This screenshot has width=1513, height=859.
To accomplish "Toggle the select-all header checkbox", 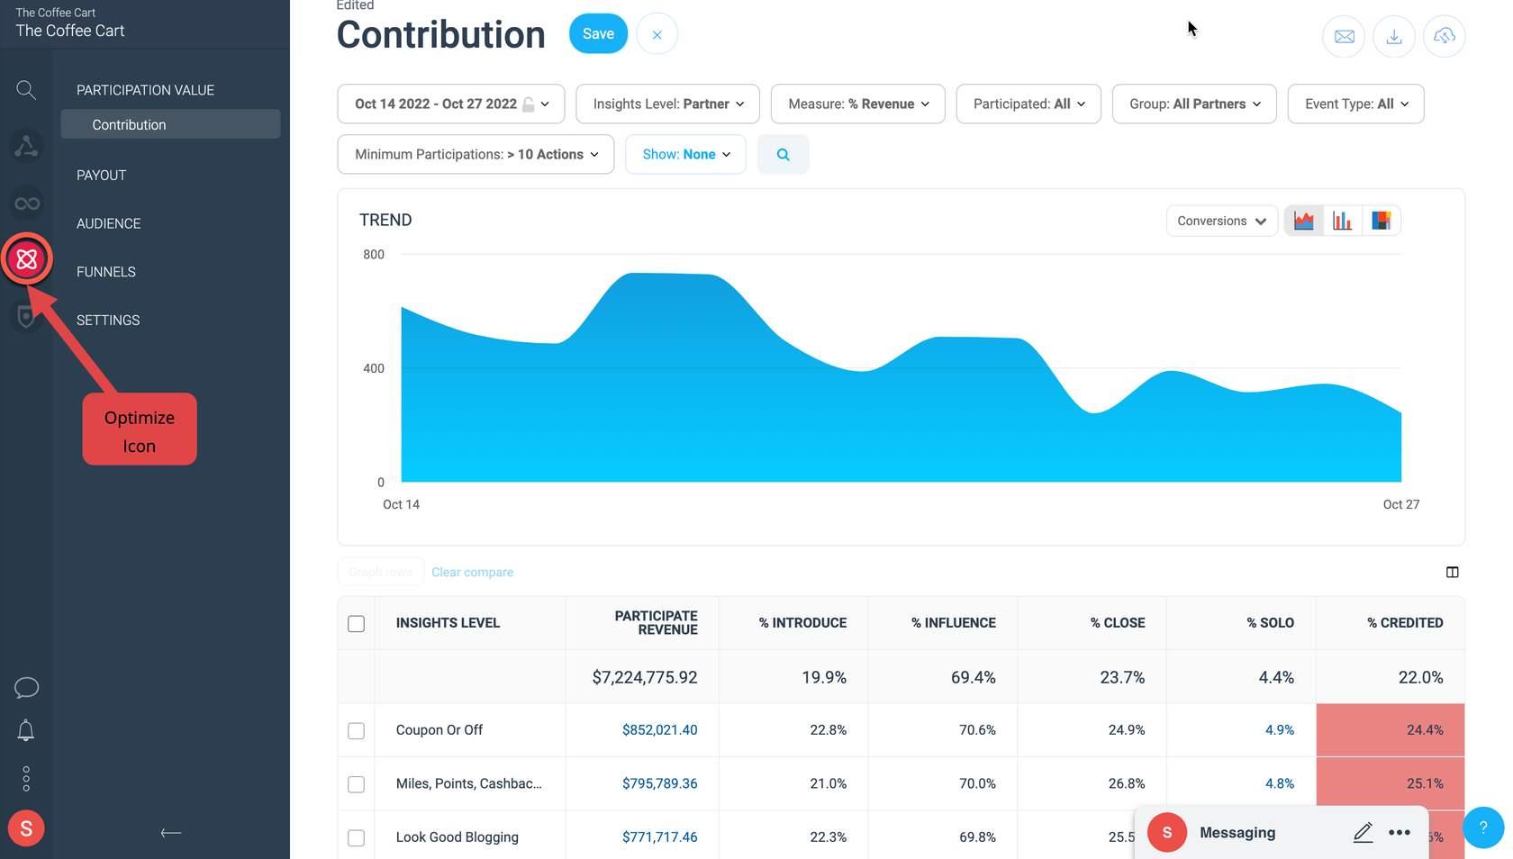I will click(x=357, y=624).
